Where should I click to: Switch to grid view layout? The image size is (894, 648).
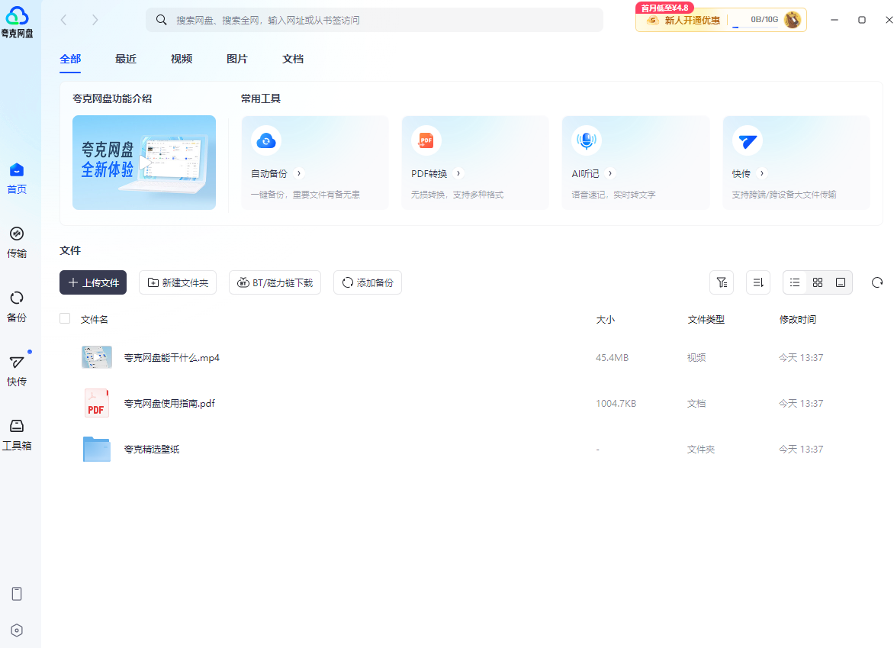click(818, 282)
